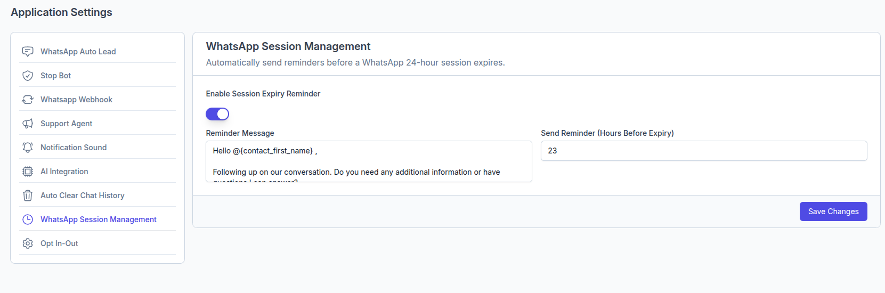This screenshot has height=293, width=885.
Task: Open the WhatsApp Auto Lead settings
Action: (x=98, y=52)
